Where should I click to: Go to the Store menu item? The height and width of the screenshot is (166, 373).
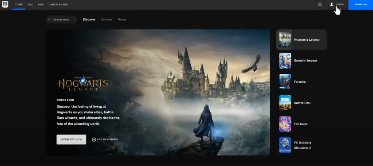click(x=19, y=4)
